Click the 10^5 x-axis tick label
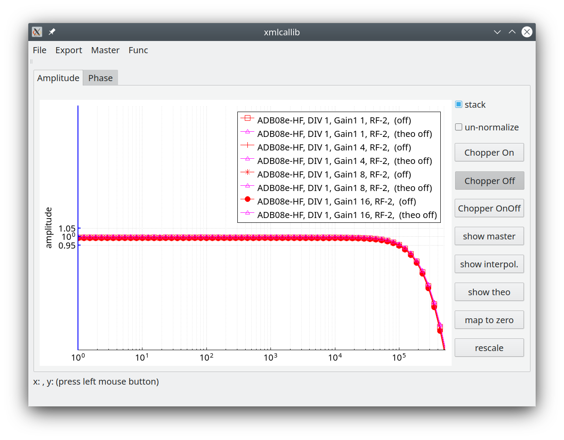 [399, 357]
